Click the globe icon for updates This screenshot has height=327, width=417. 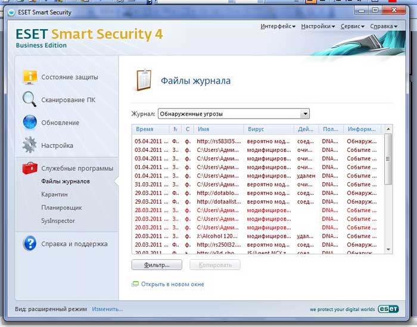point(30,122)
